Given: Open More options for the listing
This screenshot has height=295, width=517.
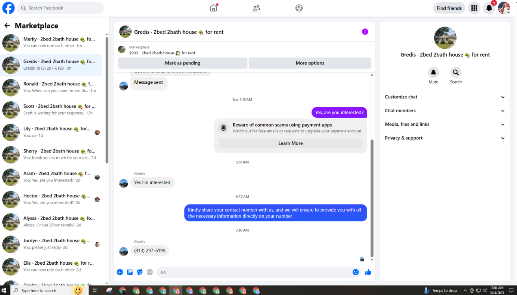Looking at the screenshot, I should point(310,63).
